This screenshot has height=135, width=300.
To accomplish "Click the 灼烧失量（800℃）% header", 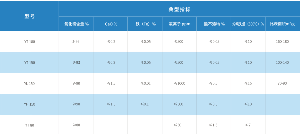I will [248, 24].
